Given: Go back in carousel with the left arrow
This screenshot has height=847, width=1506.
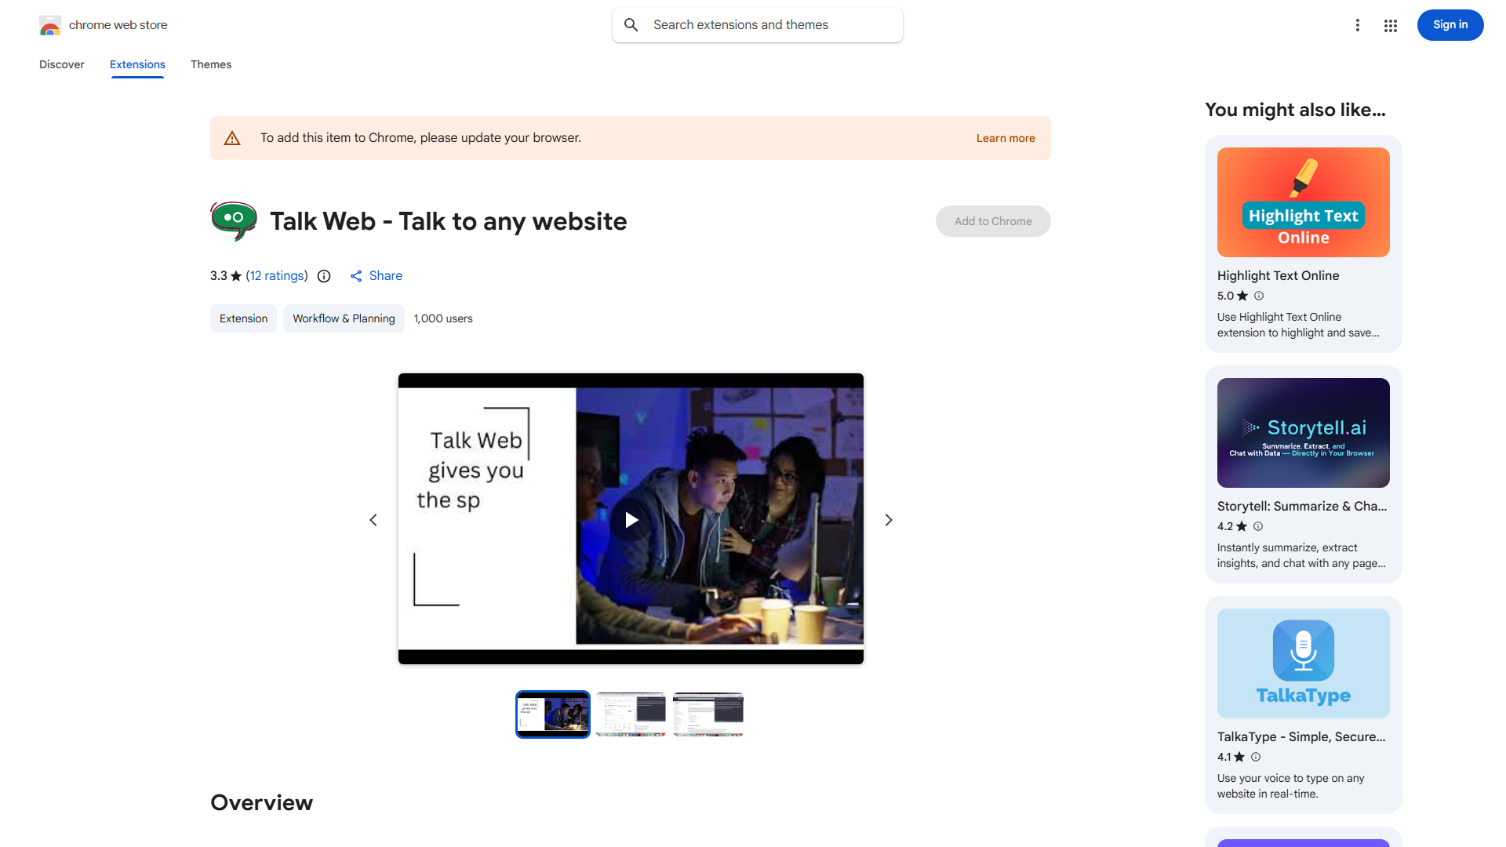Looking at the screenshot, I should [373, 519].
